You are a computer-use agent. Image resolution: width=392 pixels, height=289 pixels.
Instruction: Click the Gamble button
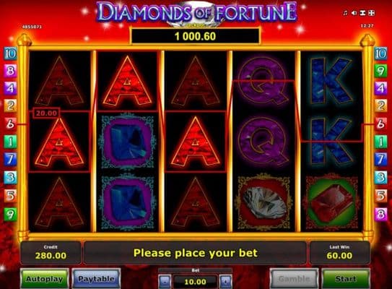click(294, 279)
